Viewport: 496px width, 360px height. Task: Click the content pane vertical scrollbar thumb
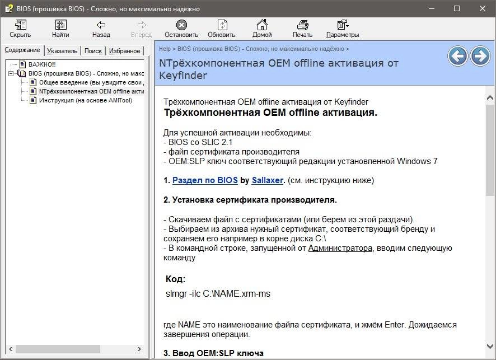pyautogui.click(x=490, y=150)
